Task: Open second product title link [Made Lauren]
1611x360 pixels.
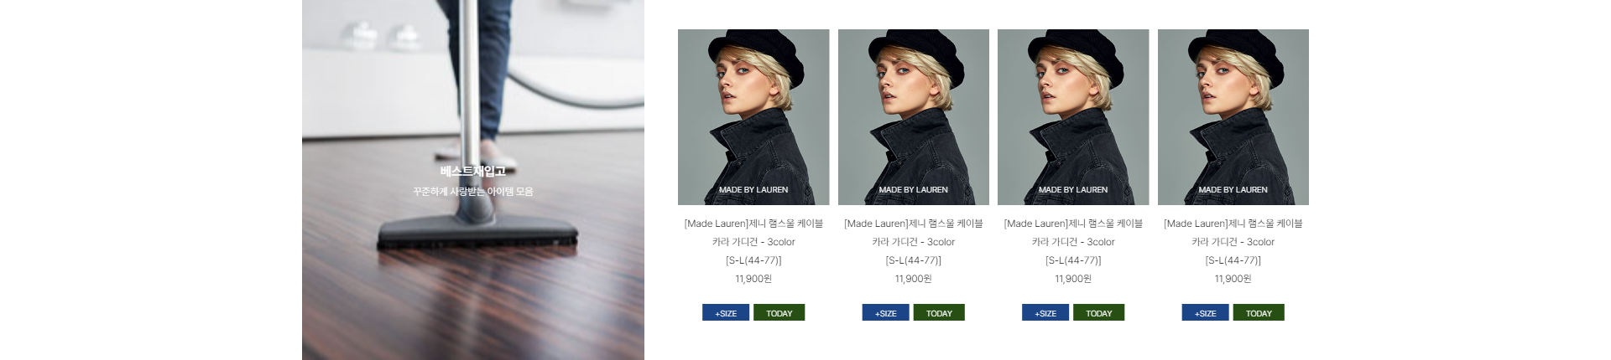Action: (914, 242)
